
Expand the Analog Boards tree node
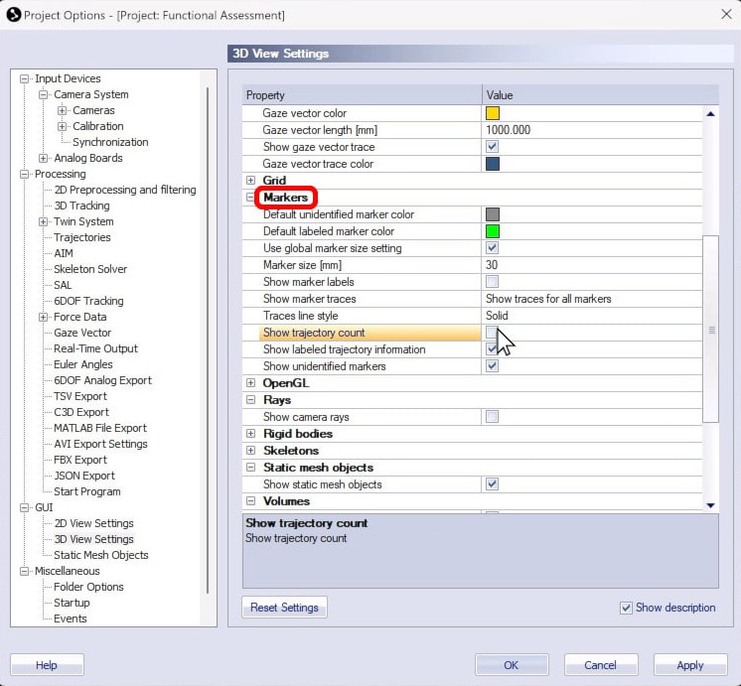point(44,158)
